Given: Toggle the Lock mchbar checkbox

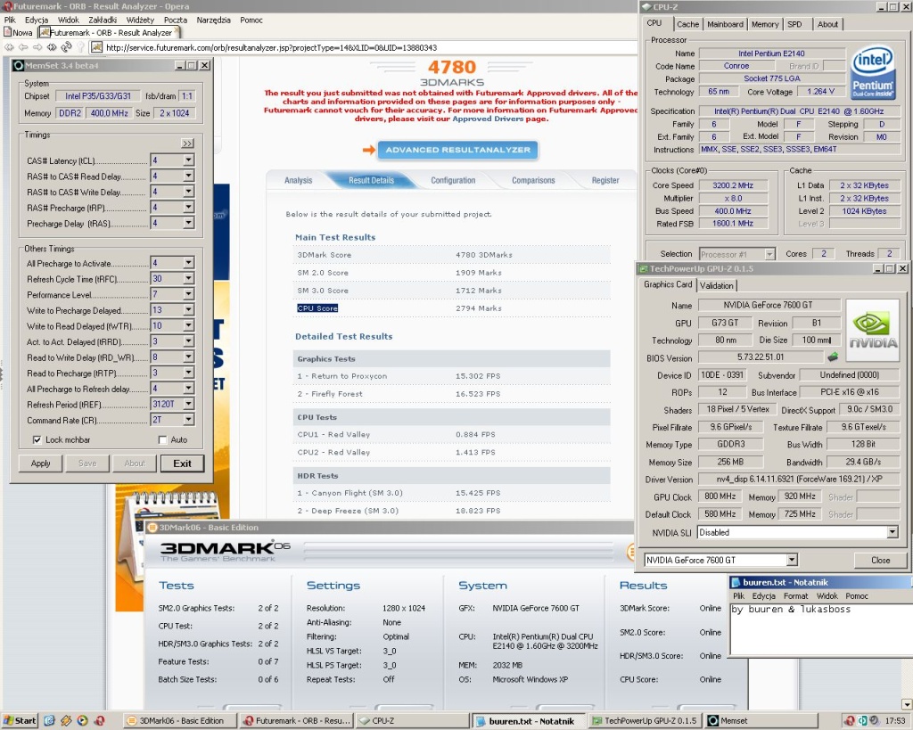Looking at the screenshot, I should (x=37, y=440).
